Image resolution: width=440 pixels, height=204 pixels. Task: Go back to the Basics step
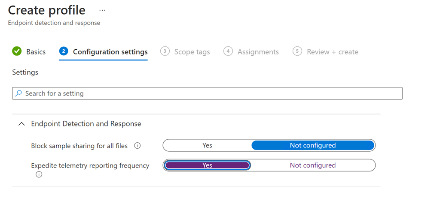(36, 52)
